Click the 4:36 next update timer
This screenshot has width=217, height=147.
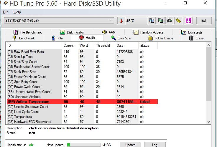coord(107,145)
